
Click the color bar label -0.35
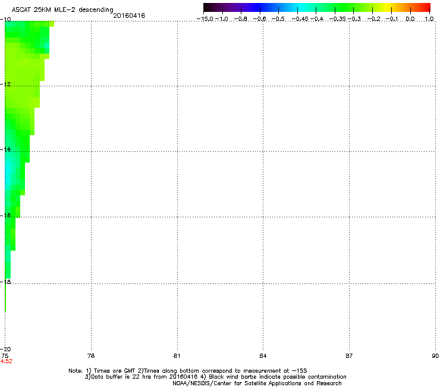(x=337, y=19)
